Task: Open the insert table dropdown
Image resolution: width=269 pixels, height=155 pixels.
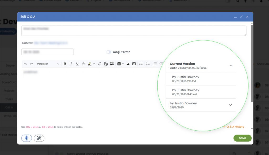Action: [x=120, y=64]
